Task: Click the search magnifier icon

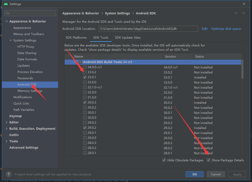Action: pos(7,13)
